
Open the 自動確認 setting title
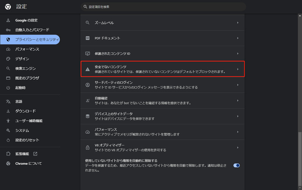tap(101, 98)
